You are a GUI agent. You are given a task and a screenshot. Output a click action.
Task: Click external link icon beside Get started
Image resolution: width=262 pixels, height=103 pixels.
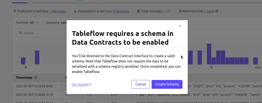(x=90, y=84)
